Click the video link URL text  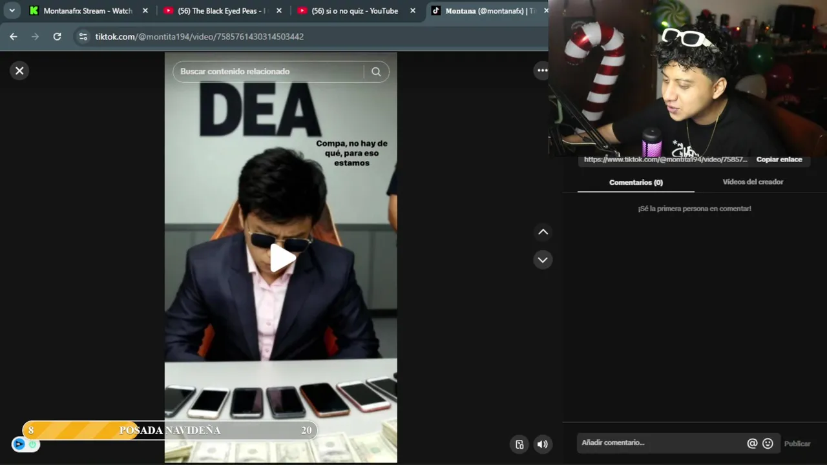click(x=665, y=160)
